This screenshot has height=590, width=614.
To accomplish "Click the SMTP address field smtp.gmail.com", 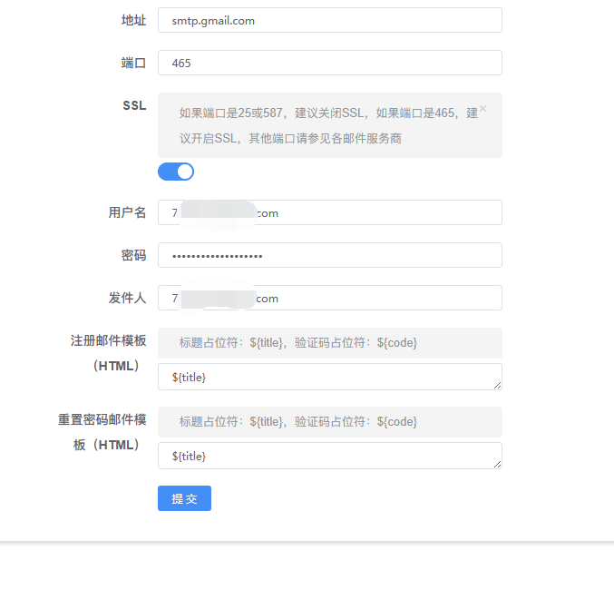I will click(330, 20).
